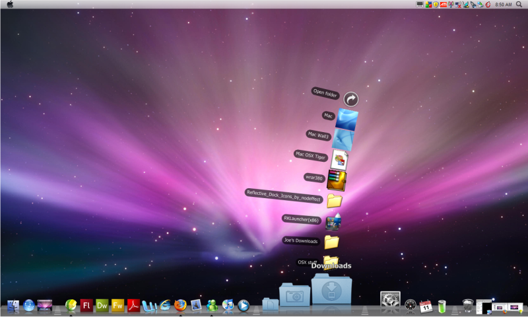528x317 pixels.
Task: Click the keyboard tray icon
Action: click(x=420, y=5)
